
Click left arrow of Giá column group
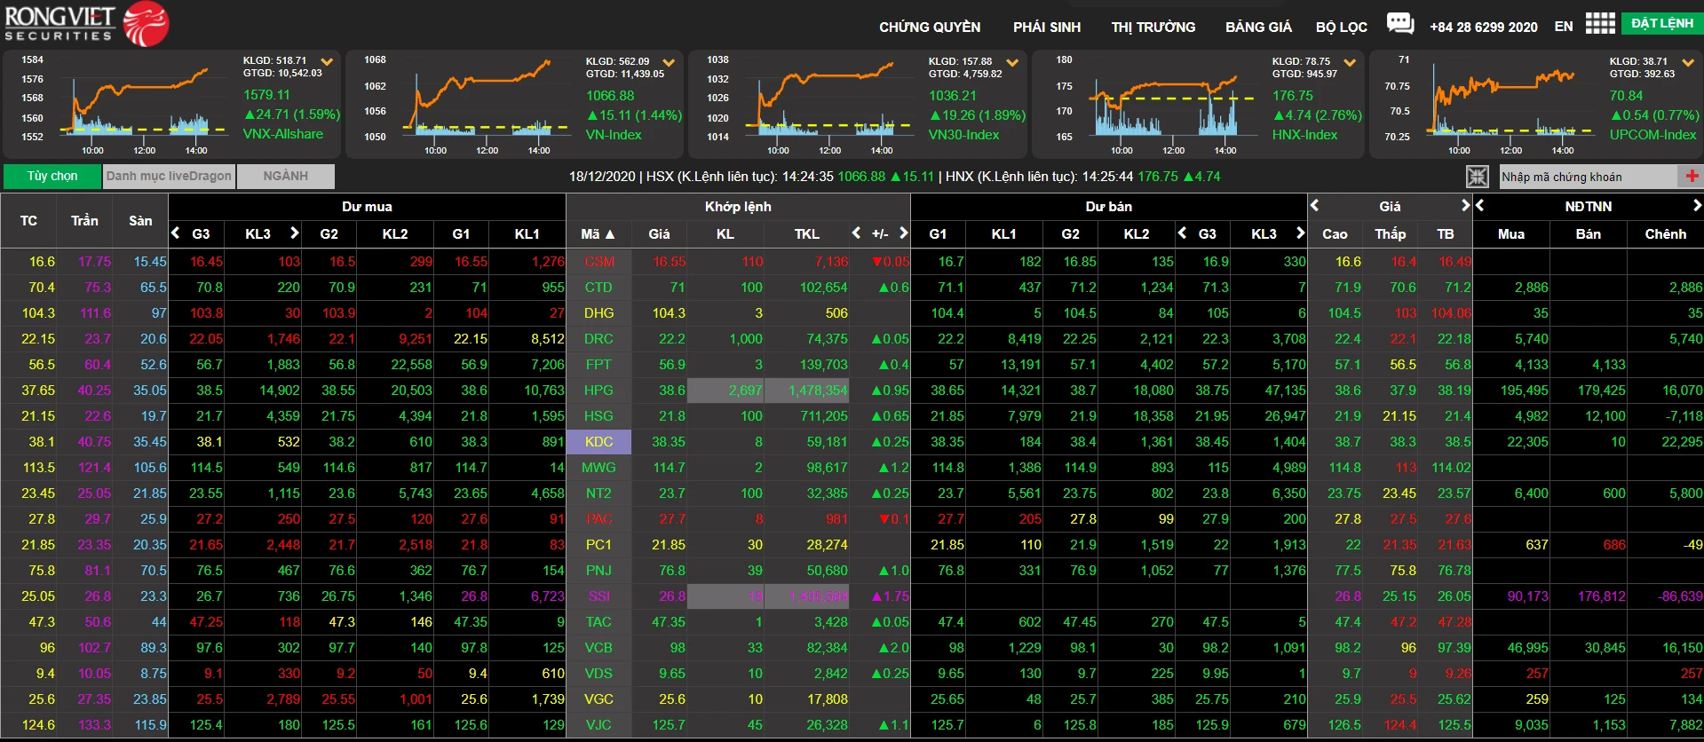tap(1315, 205)
